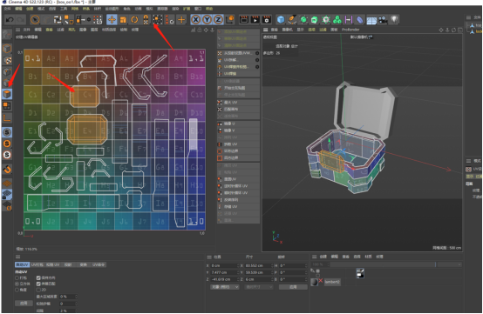Switch to the Auto UV tab
The image size is (483, 314).
[x=22, y=264]
